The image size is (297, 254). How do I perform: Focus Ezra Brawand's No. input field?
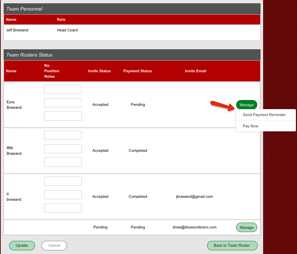(x=63, y=89)
